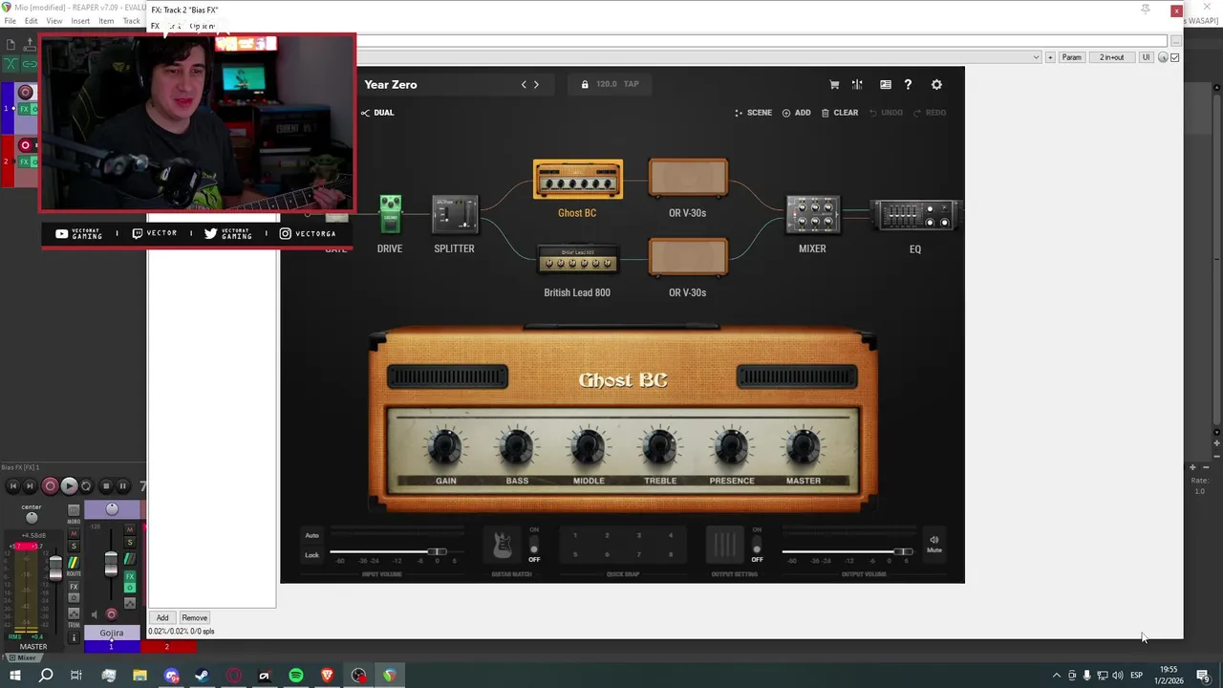Open Bias FX help question mark
Image resolution: width=1223 pixels, height=688 pixels.
[x=908, y=84]
